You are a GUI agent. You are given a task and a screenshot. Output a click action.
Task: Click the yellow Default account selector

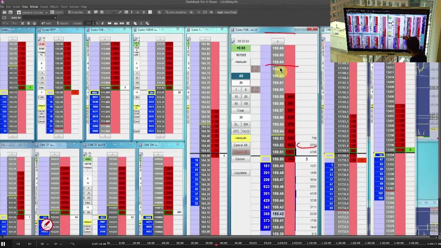click(x=240, y=138)
